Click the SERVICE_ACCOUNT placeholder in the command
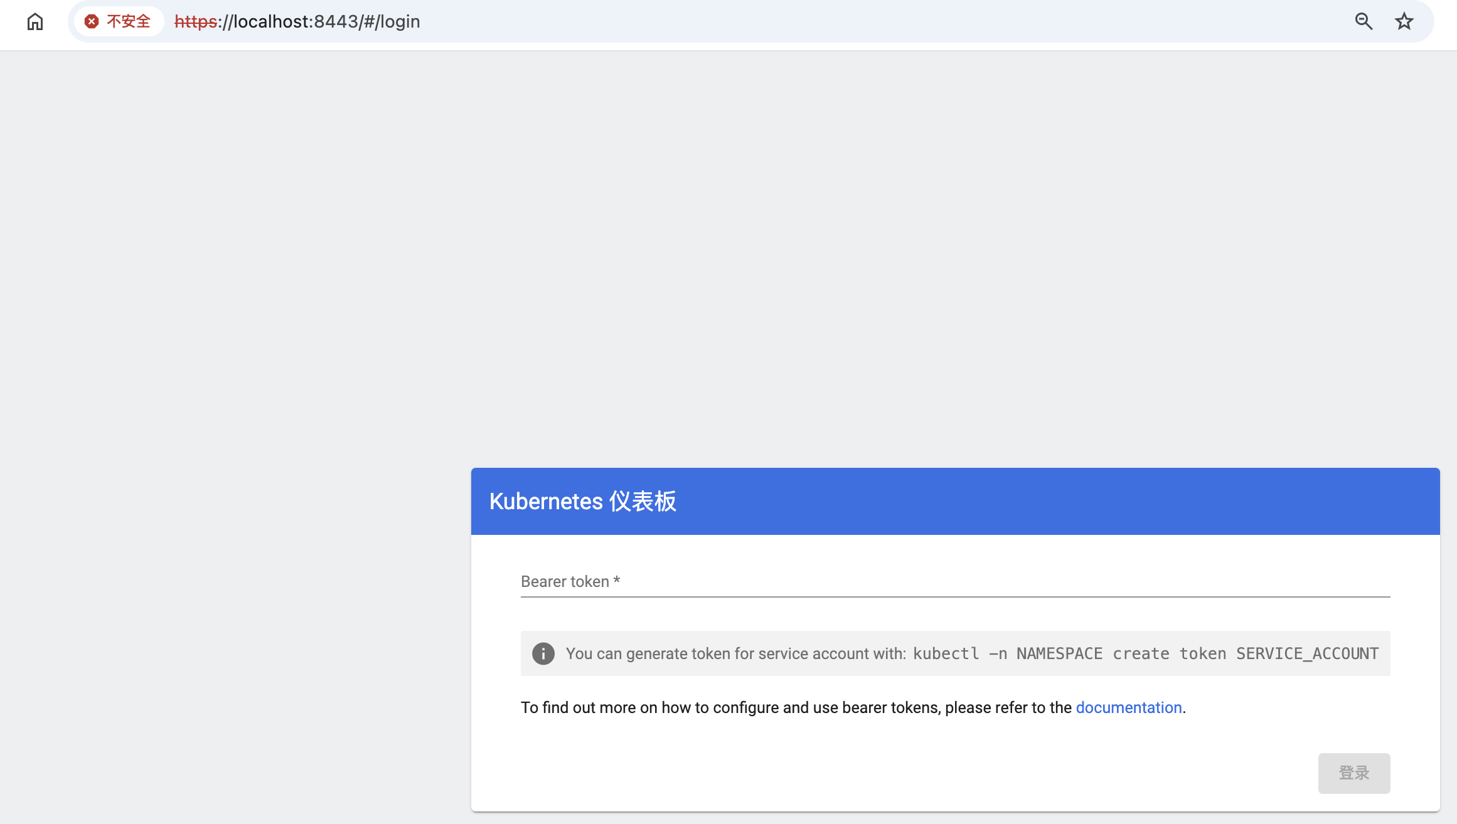 [x=1307, y=653]
